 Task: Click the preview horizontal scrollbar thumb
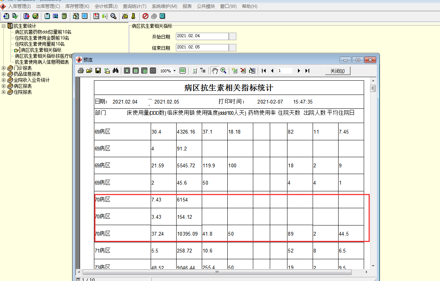(217, 272)
